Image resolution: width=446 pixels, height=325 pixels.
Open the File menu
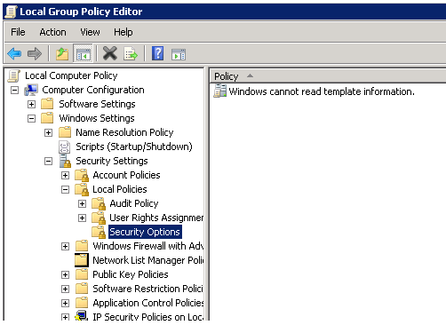click(x=18, y=32)
